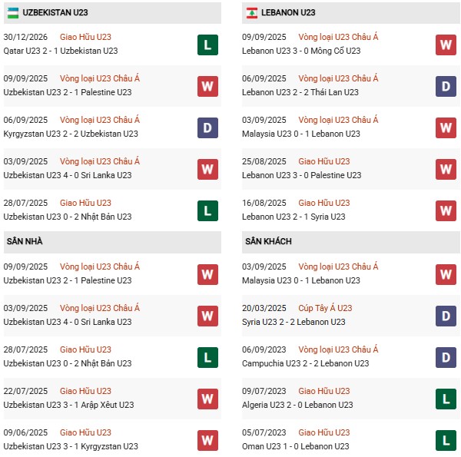The height and width of the screenshot is (457, 461).
Task: Click W badge for Lebanon vs Mông Cổ
Action: click(x=446, y=45)
